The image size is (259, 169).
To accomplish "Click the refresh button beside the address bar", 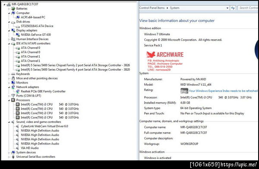I will click(x=233, y=8).
